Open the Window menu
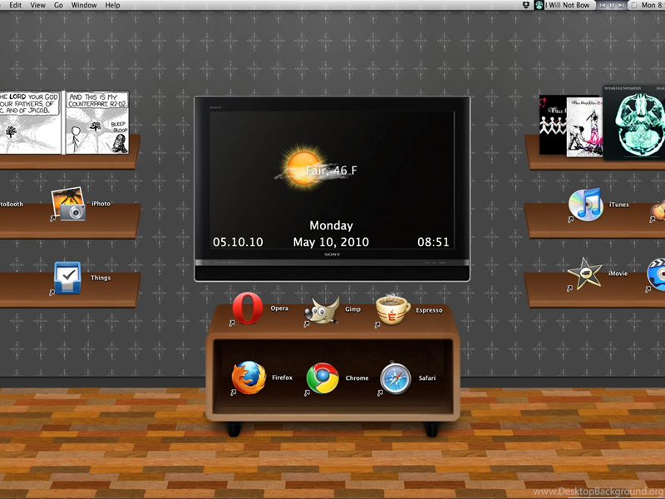Image resolution: width=665 pixels, height=499 pixels. [84, 5]
